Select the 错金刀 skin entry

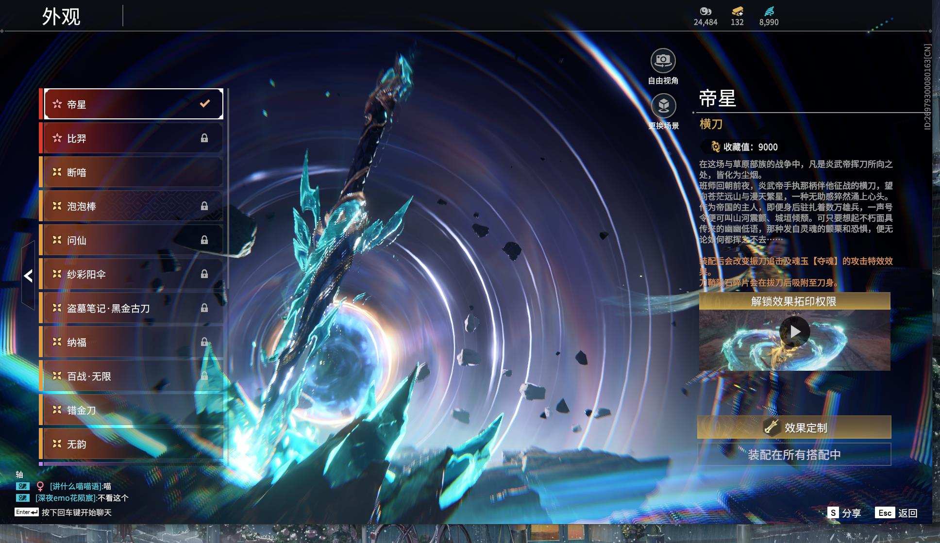click(131, 410)
